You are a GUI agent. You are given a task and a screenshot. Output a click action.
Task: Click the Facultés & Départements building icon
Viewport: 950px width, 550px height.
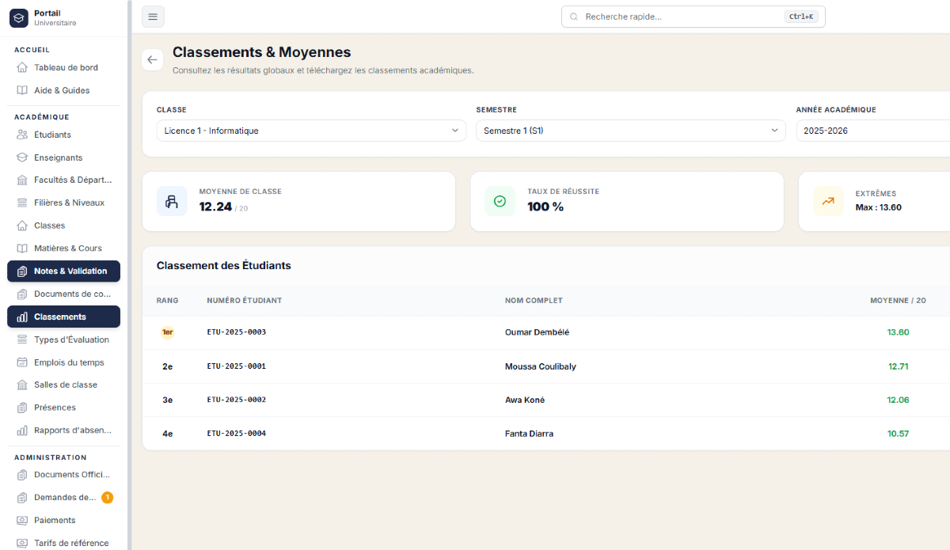[x=22, y=180]
